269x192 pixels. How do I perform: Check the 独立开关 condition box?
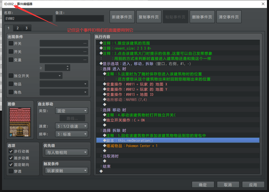coord(11,76)
